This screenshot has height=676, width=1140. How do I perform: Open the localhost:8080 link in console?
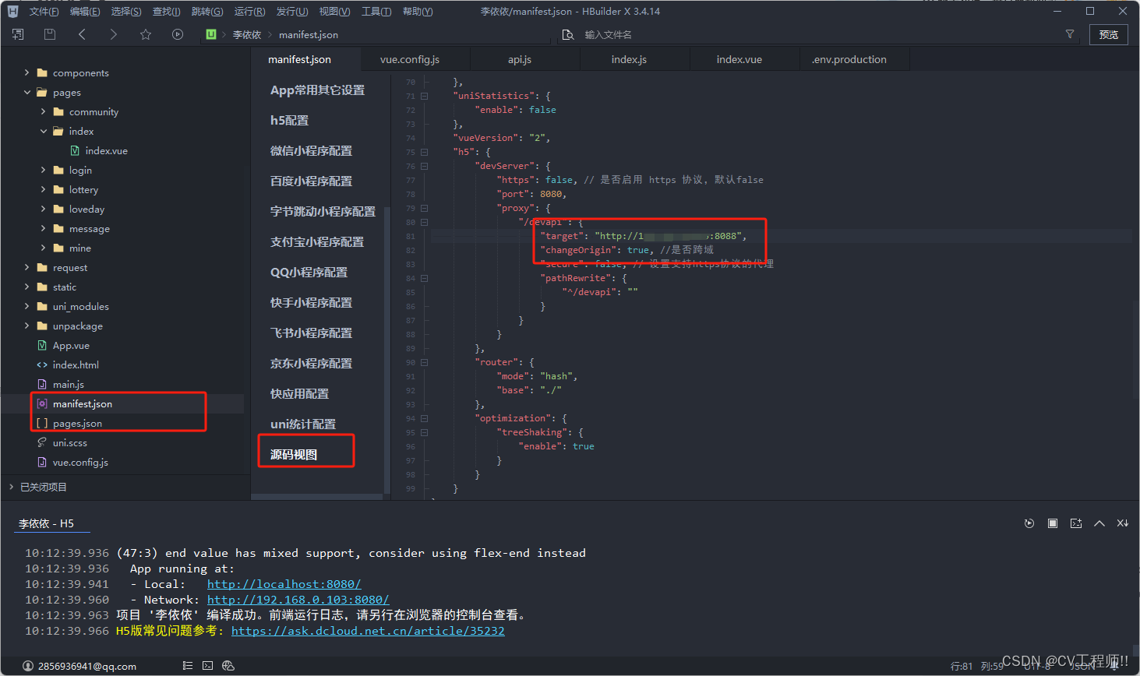284,584
